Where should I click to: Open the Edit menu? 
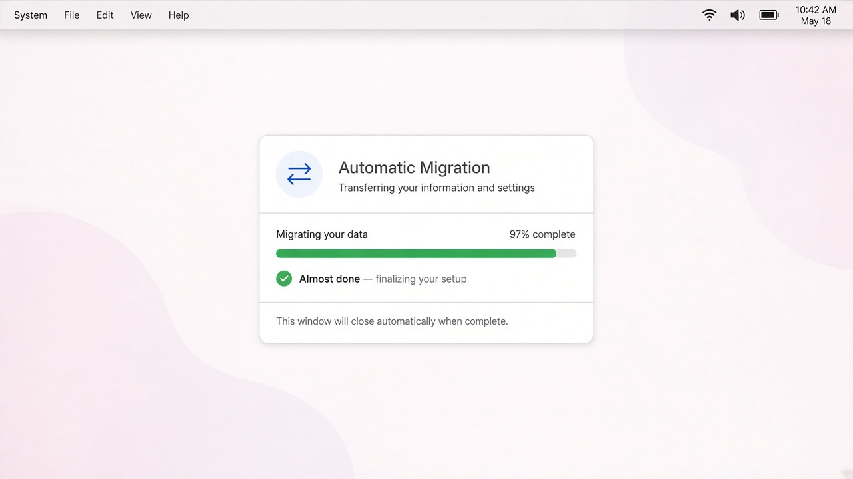[x=105, y=15]
